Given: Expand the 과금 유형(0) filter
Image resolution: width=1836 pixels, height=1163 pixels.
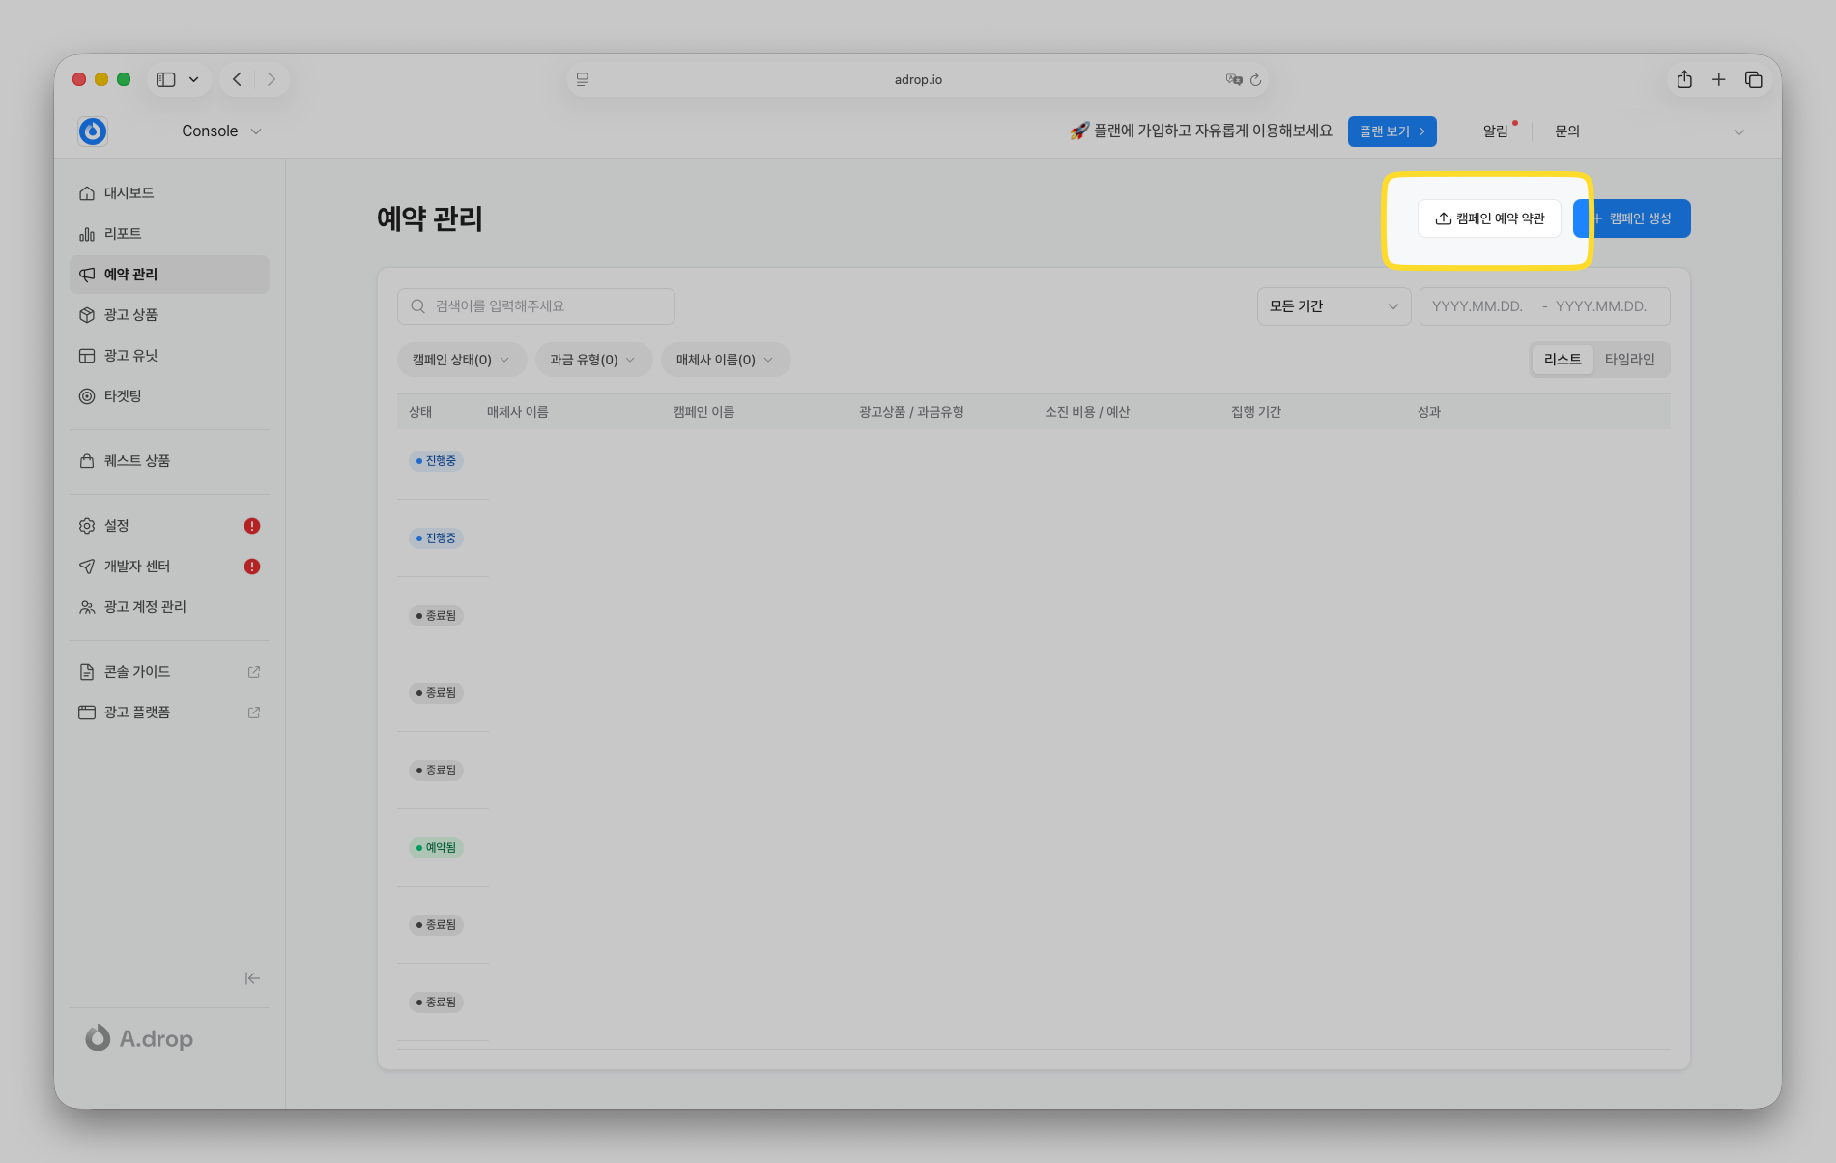Looking at the screenshot, I should [592, 360].
